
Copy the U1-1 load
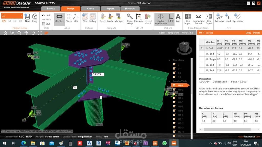(x=248, y=33)
